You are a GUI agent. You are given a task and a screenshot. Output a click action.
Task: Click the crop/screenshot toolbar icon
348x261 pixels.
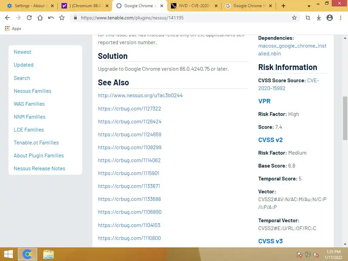(308, 18)
